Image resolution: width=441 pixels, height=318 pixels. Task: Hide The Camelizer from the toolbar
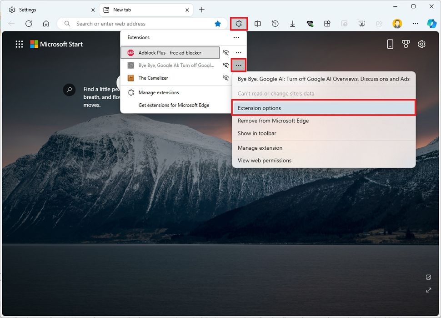coord(226,78)
